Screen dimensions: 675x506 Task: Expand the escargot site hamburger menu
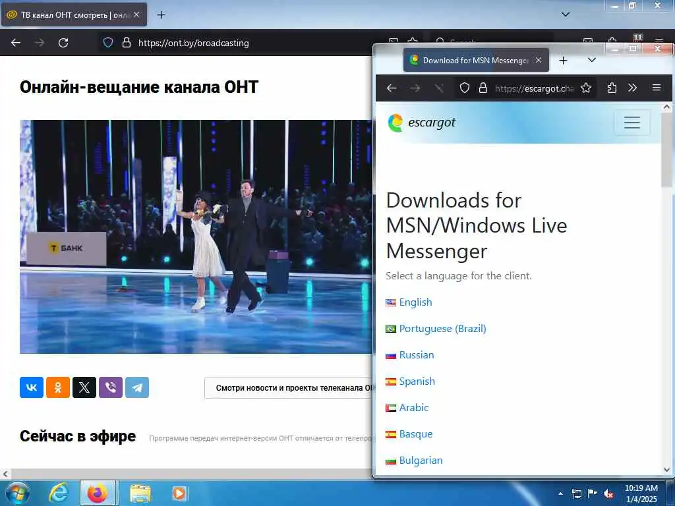(x=632, y=123)
